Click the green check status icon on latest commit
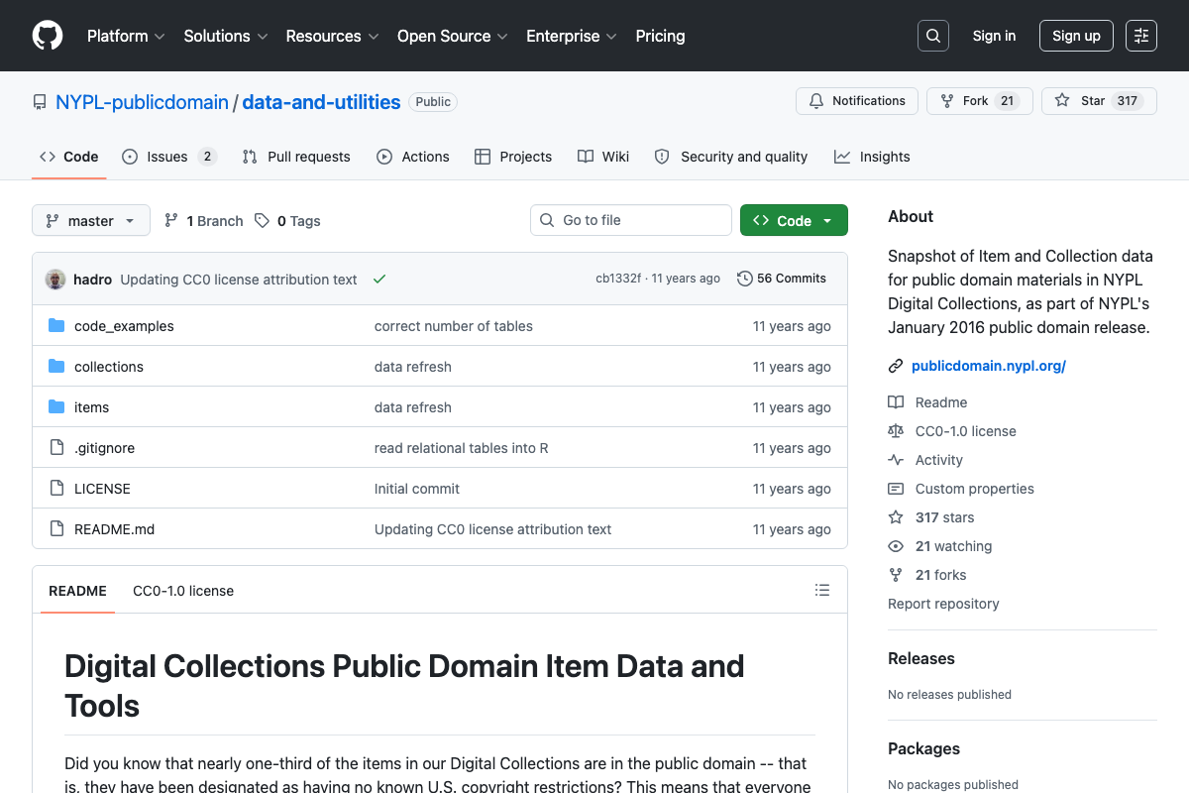This screenshot has height=793, width=1189. pyautogui.click(x=379, y=280)
